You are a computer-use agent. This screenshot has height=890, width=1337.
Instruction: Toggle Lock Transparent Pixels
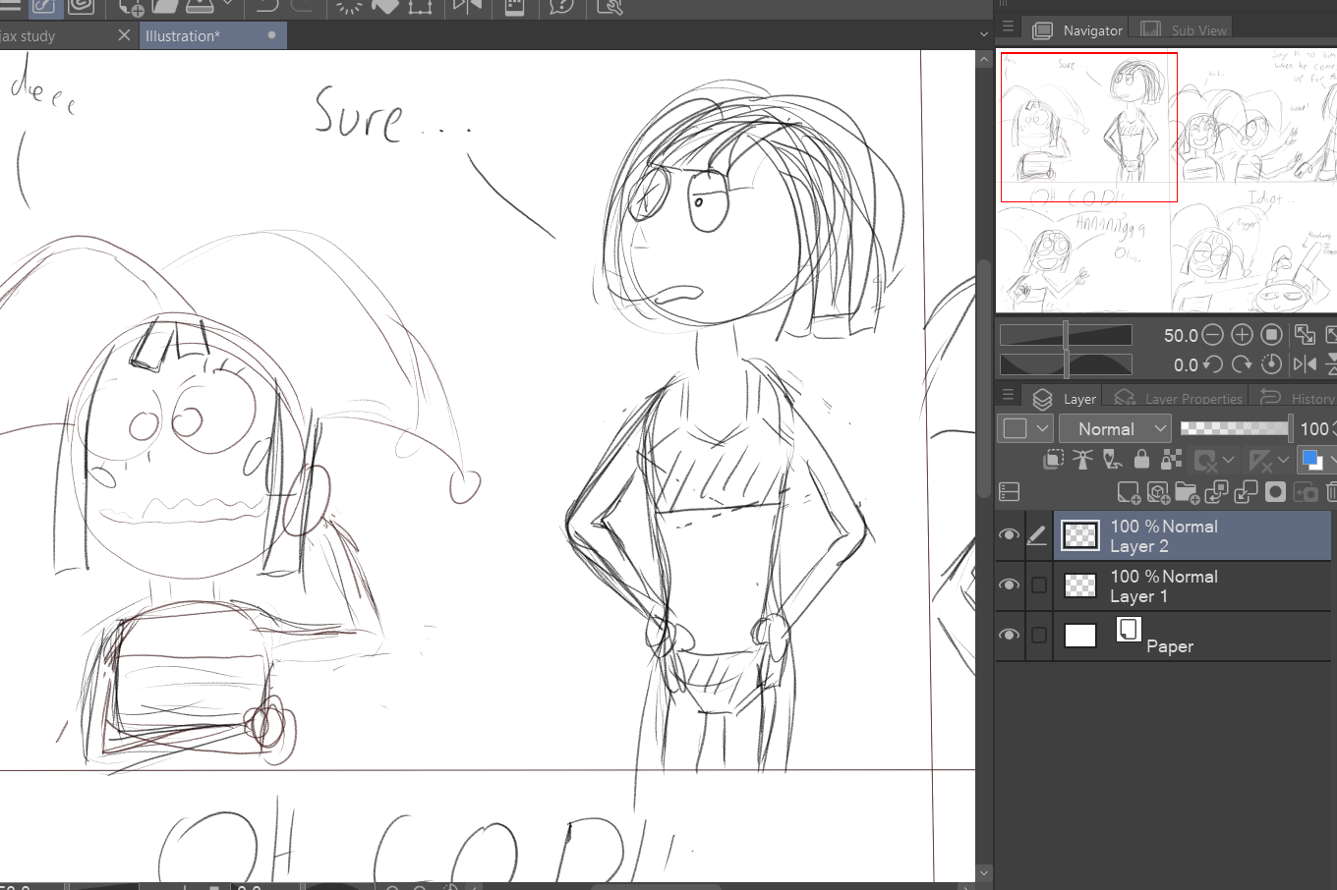pos(1171,460)
